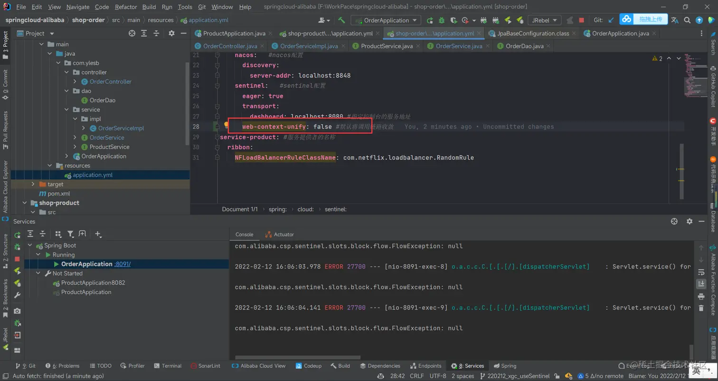
Task: Click the locate file crosshair in Project panel
Action: click(132, 33)
